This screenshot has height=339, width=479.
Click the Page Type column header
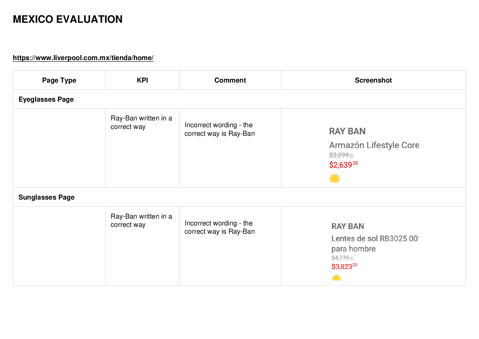pyautogui.click(x=59, y=80)
